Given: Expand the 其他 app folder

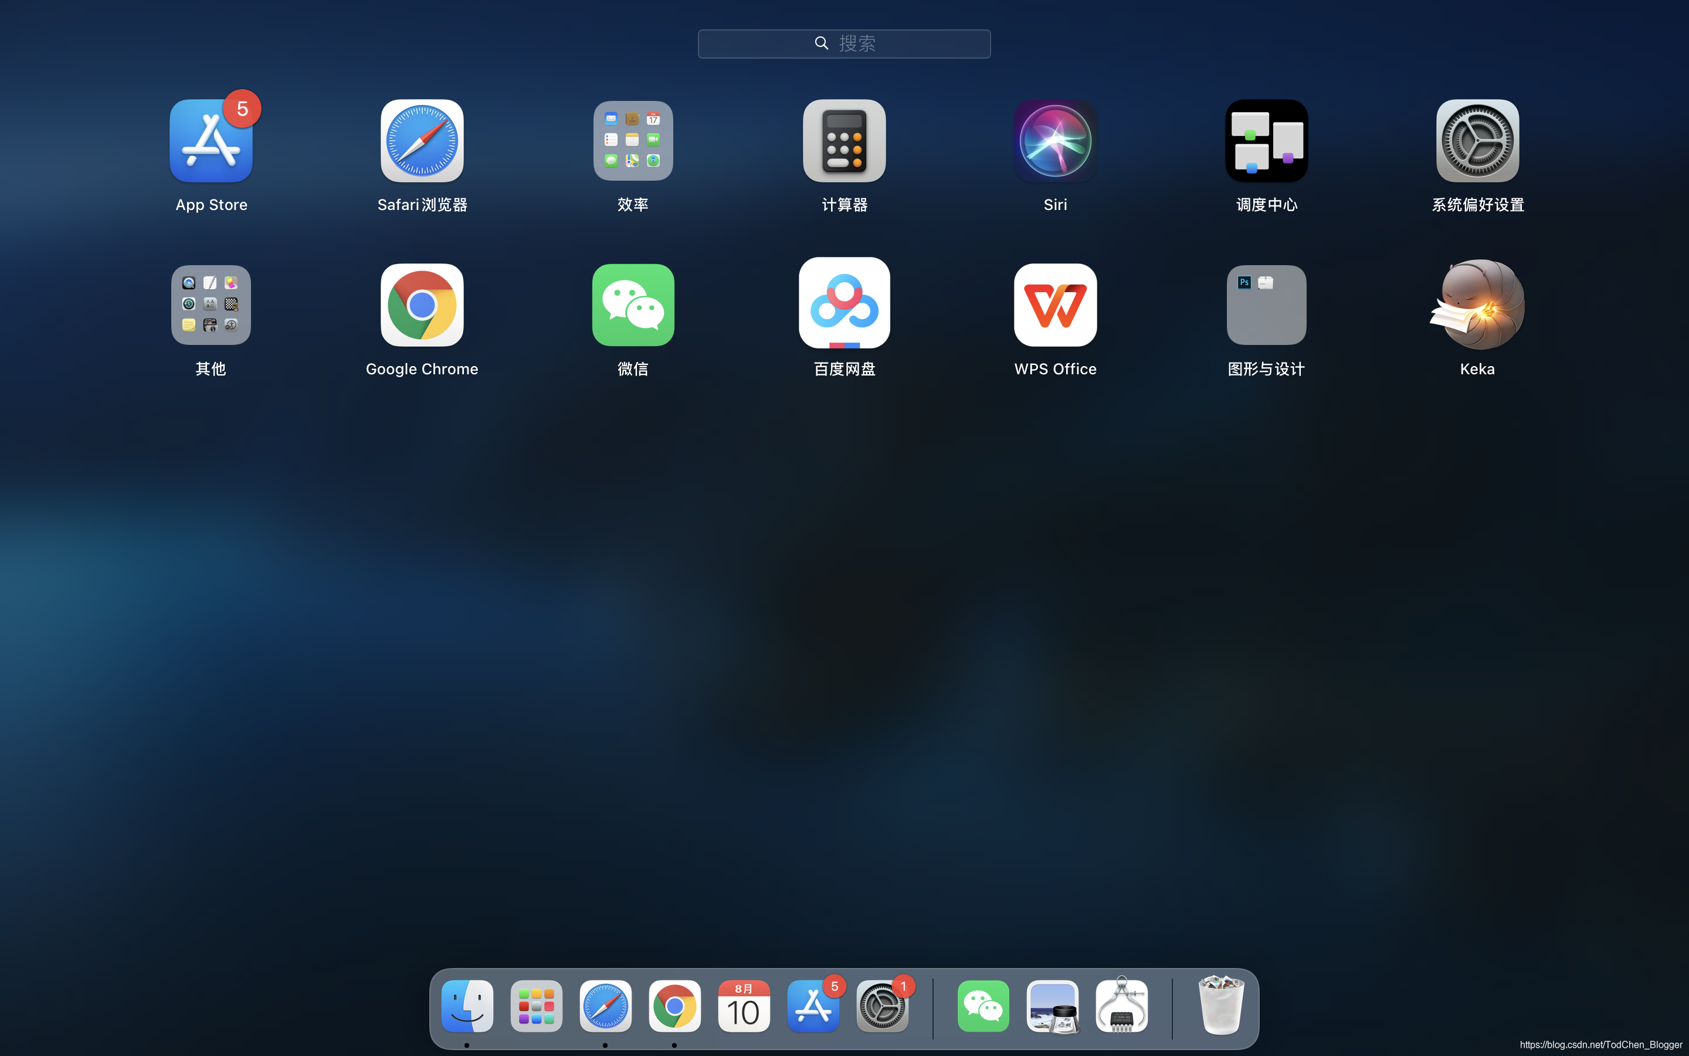Looking at the screenshot, I should (x=211, y=305).
